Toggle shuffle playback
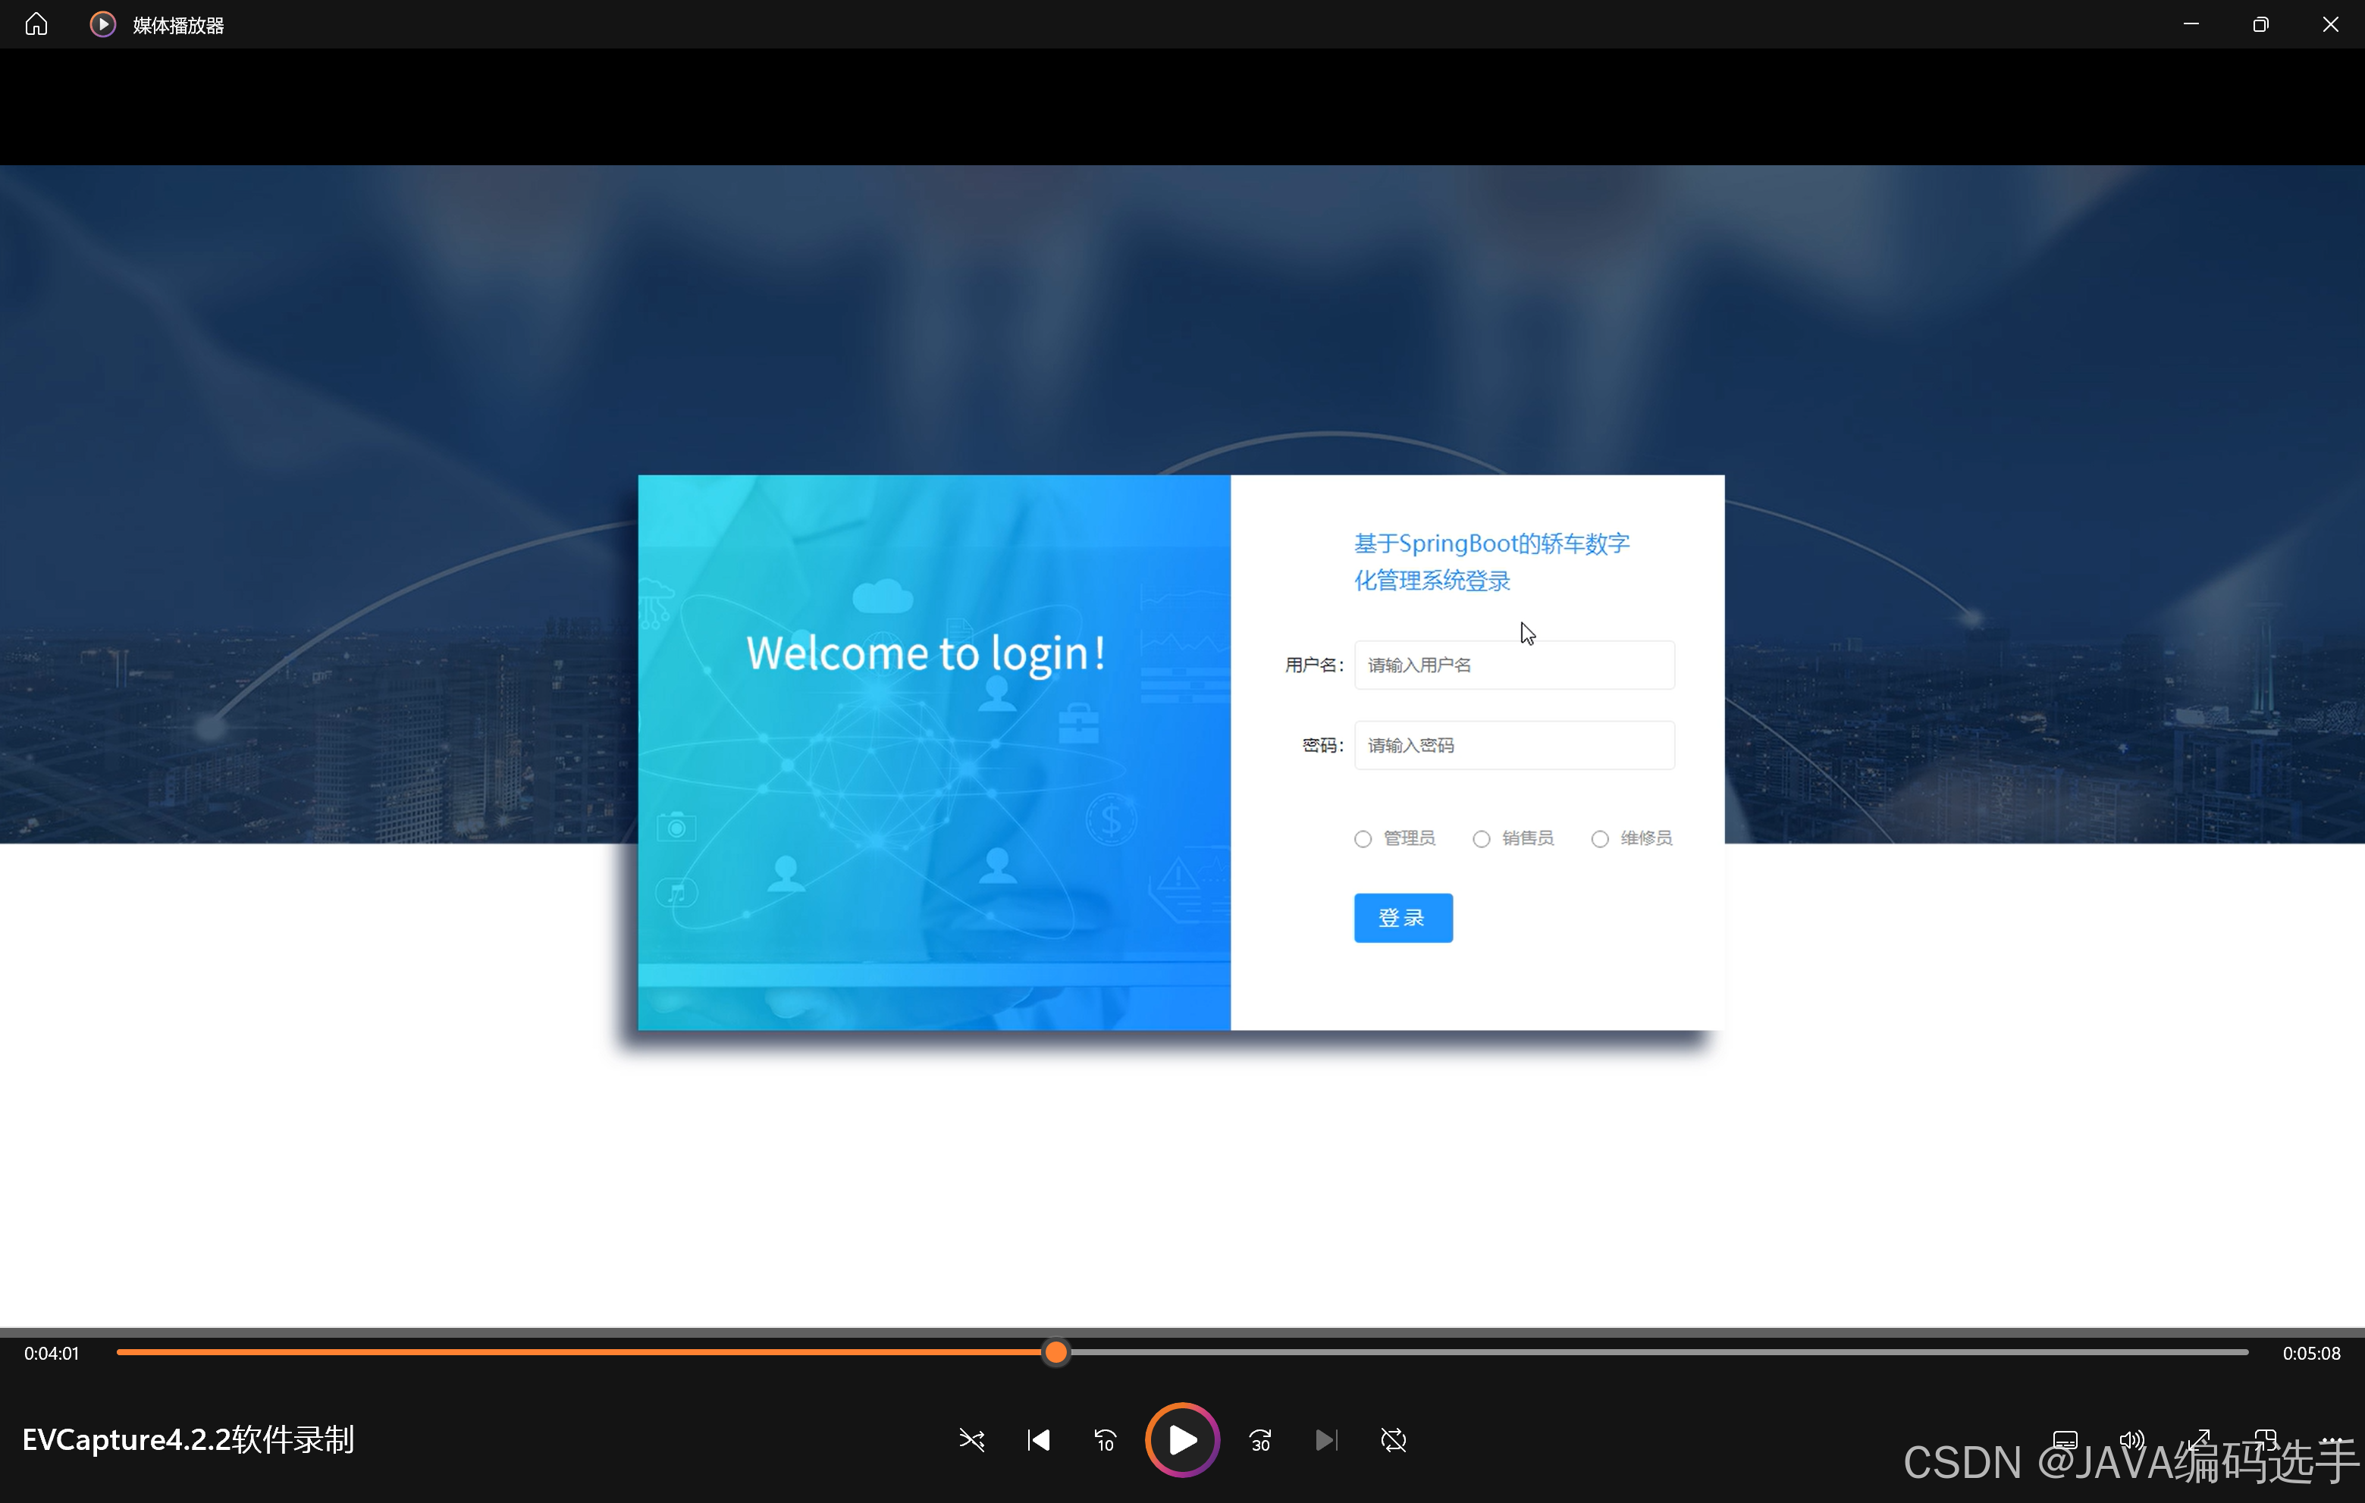This screenshot has height=1503, width=2365. [x=971, y=1439]
